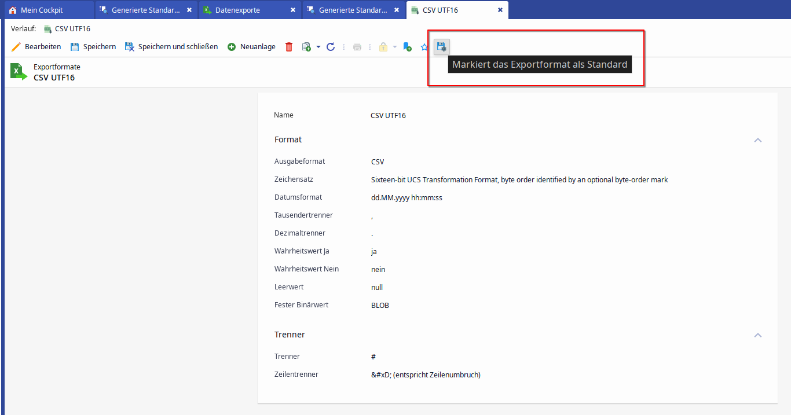Click the blue bookmark add icon
Viewport: 791px width, 415px height.
click(x=407, y=47)
